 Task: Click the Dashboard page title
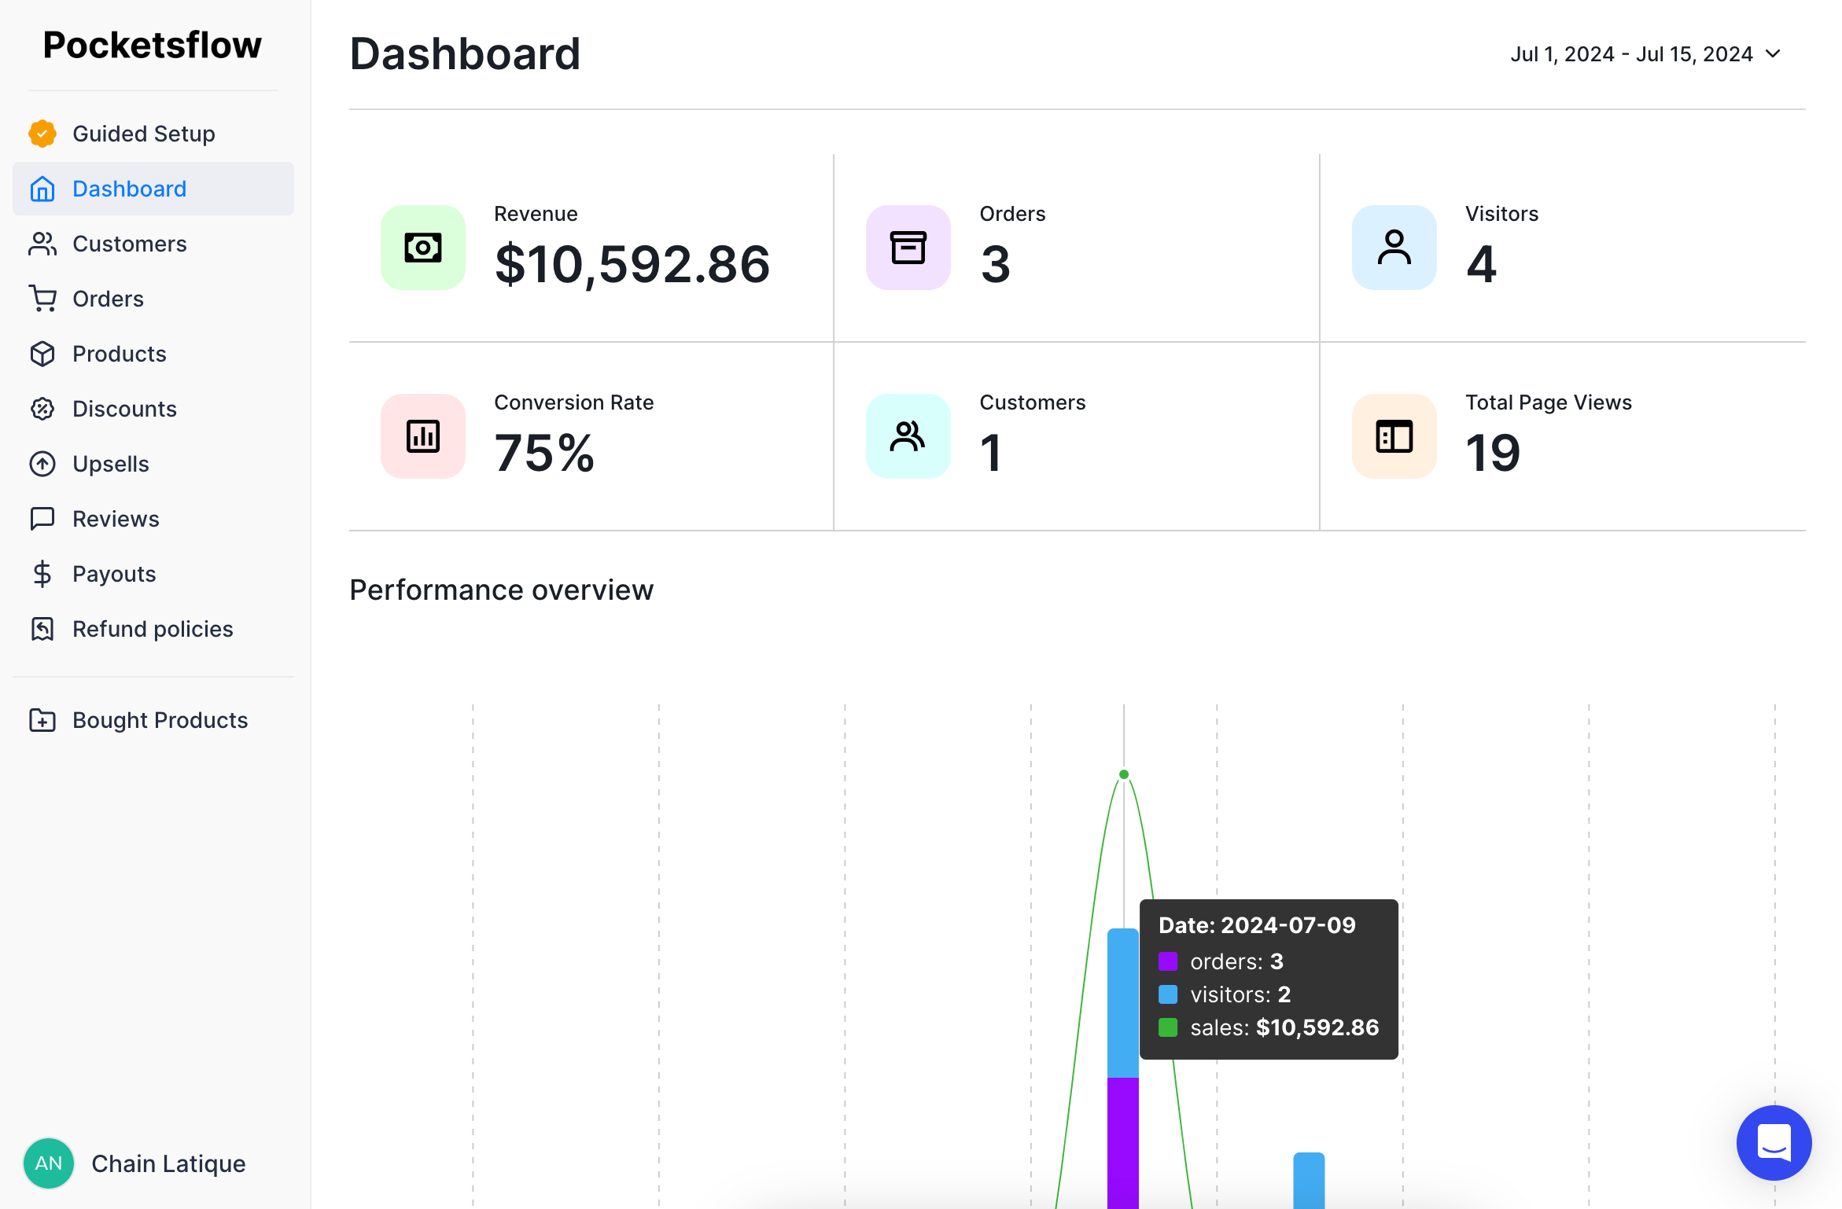coord(465,53)
